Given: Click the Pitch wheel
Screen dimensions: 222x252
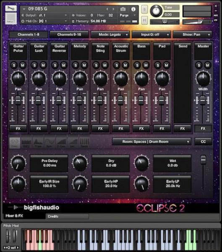Looking at the screenshot, I should point(8,236).
